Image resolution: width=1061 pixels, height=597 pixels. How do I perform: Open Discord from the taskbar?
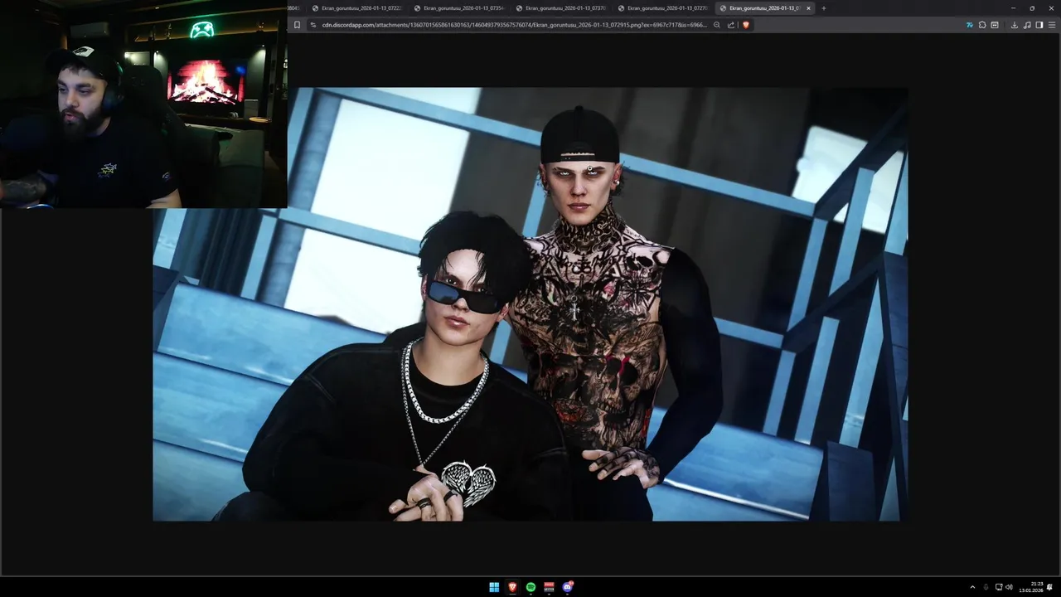tap(568, 587)
